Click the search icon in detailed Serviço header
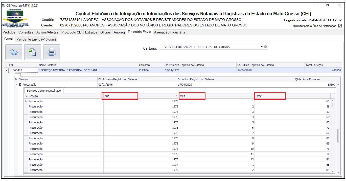 [x=26, y=96]
